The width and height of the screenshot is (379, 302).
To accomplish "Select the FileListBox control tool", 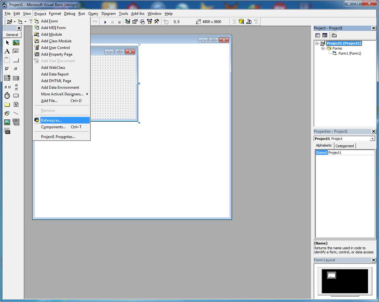I will [x=16, y=105].
